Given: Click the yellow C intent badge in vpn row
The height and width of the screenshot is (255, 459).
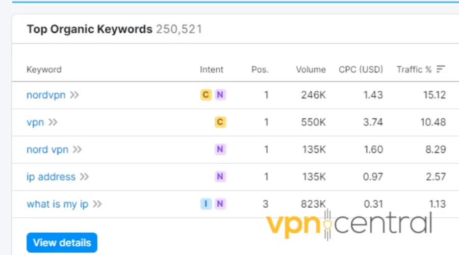Looking at the screenshot, I should (x=220, y=122).
